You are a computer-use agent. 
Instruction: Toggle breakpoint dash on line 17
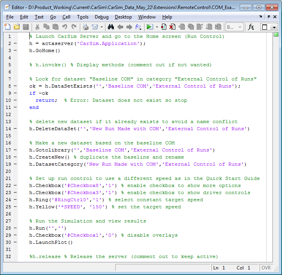click(15, 150)
